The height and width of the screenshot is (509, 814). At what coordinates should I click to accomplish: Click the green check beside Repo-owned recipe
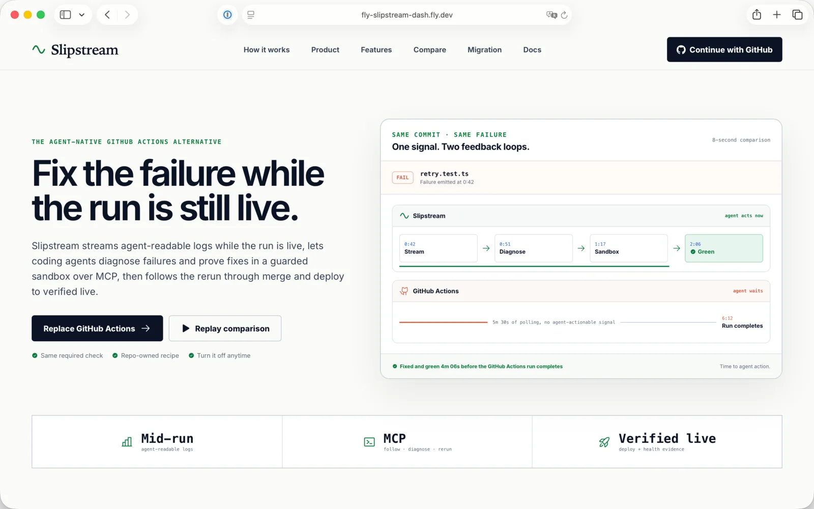(x=115, y=355)
